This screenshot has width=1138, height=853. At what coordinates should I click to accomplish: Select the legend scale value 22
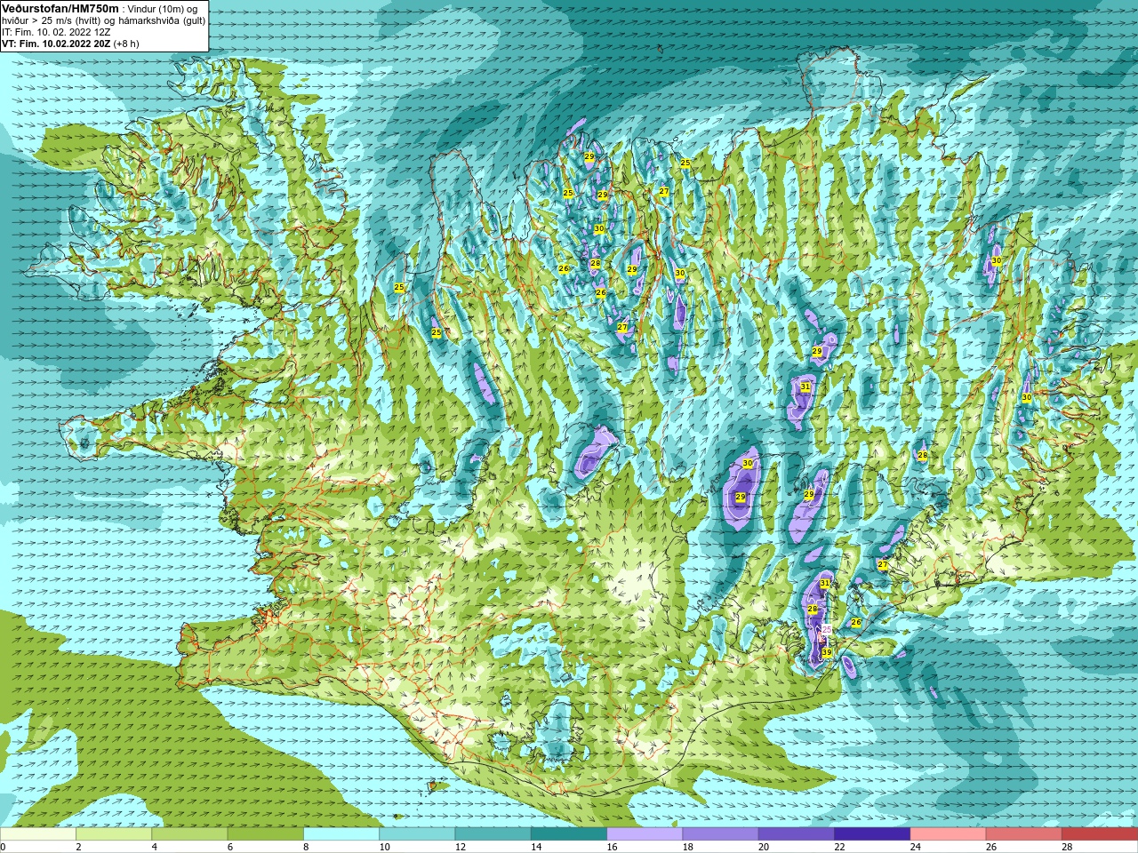pyautogui.click(x=839, y=847)
